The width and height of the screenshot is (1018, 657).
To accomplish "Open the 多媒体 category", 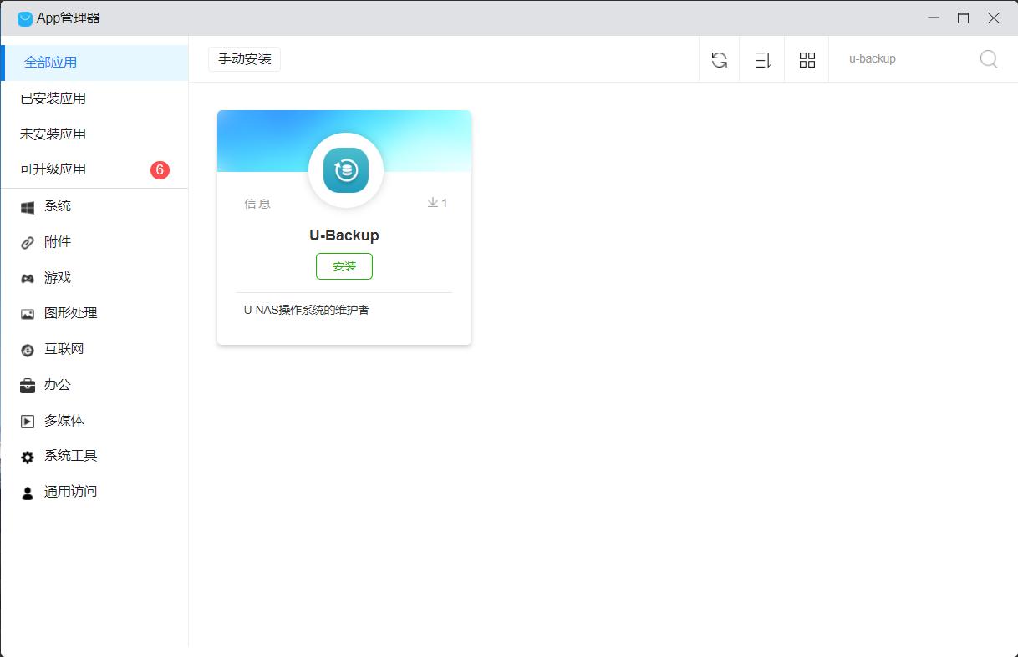I will pyautogui.click(x=64, y=421).
